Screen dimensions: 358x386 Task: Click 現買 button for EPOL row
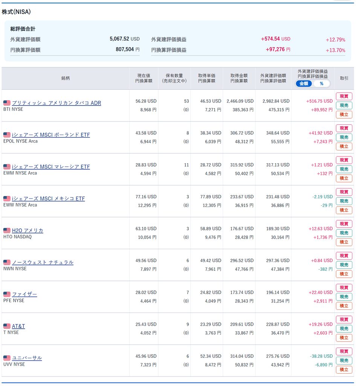[344, 128]
